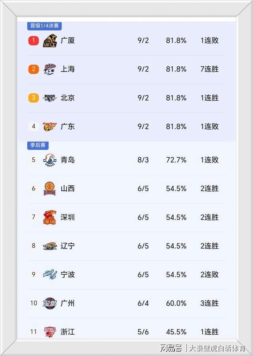
Task: Click Shanghai's 7连胜 streak text
Action: click(210, 69)
